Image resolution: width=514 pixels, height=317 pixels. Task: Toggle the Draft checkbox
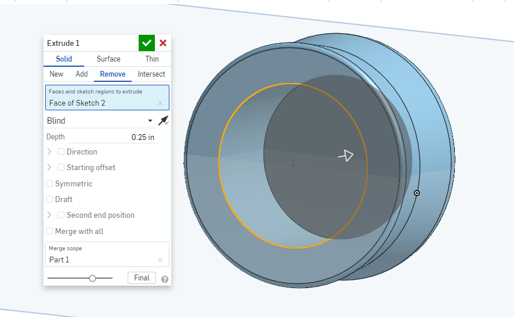tap(49, 199)
